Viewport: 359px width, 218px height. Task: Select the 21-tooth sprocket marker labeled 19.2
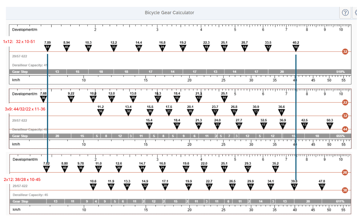point(183,48)
